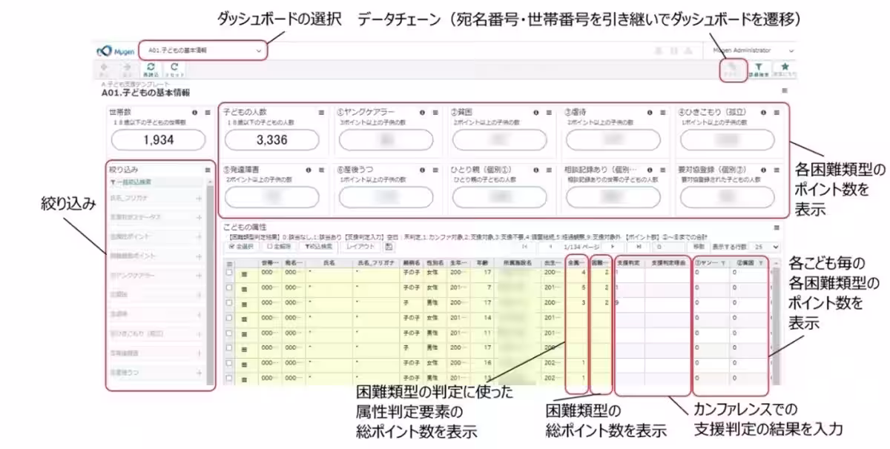Show info icon for 世帯数 card
Image resolution: width=890 pixels, height=449 pixels.
(x=194, y=113)
